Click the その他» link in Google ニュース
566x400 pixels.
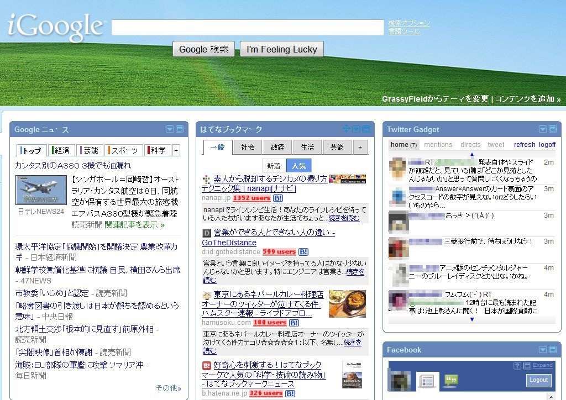pos(169,388)
